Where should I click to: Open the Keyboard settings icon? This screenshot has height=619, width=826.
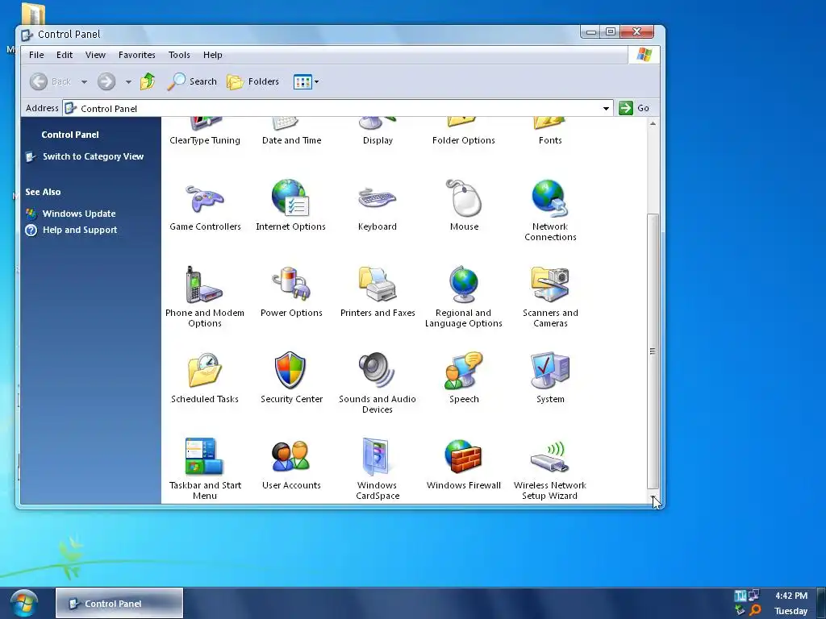coord(378,198)
